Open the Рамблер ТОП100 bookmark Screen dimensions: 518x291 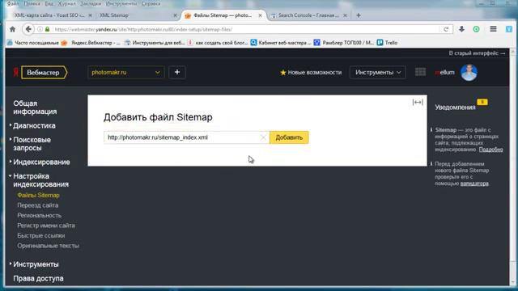coord(343,43)
